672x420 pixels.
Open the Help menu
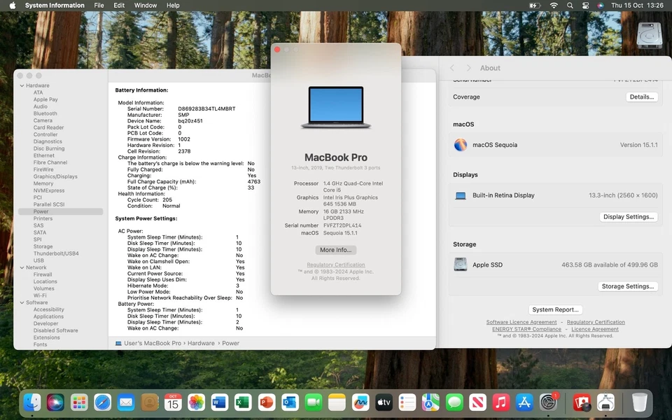coord(173,5)
